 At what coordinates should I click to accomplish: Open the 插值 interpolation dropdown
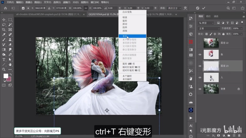tap(174, 8)
